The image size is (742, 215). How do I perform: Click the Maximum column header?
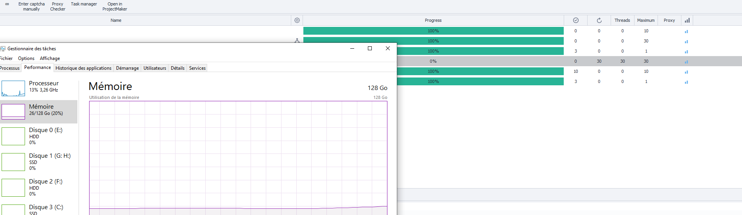646,20
